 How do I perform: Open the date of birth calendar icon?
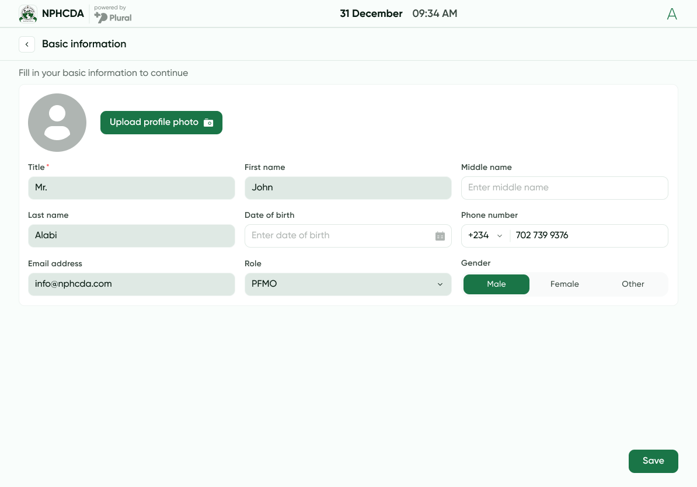click(x=440, y=236)
